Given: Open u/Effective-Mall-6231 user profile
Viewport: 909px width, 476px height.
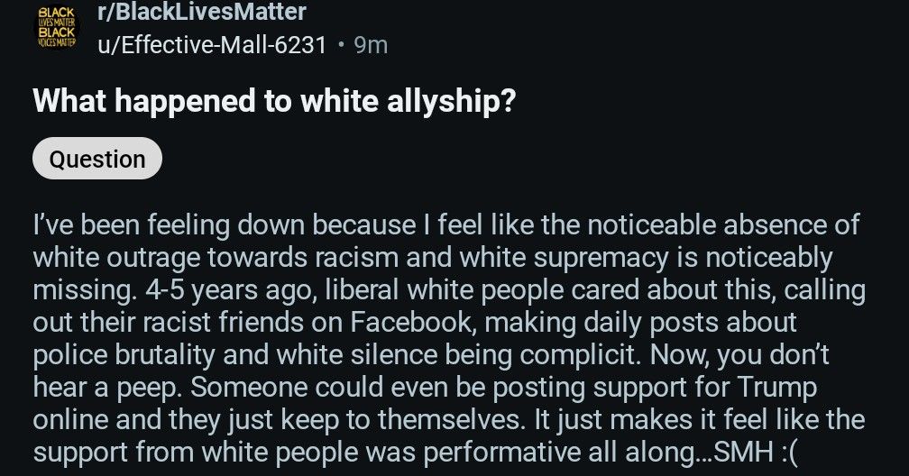Looking at the screenshot, I should (x=212, y=45).
